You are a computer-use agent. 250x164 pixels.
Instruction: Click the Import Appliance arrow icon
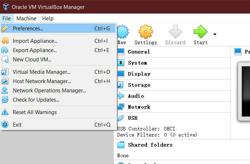coord(5,41)
